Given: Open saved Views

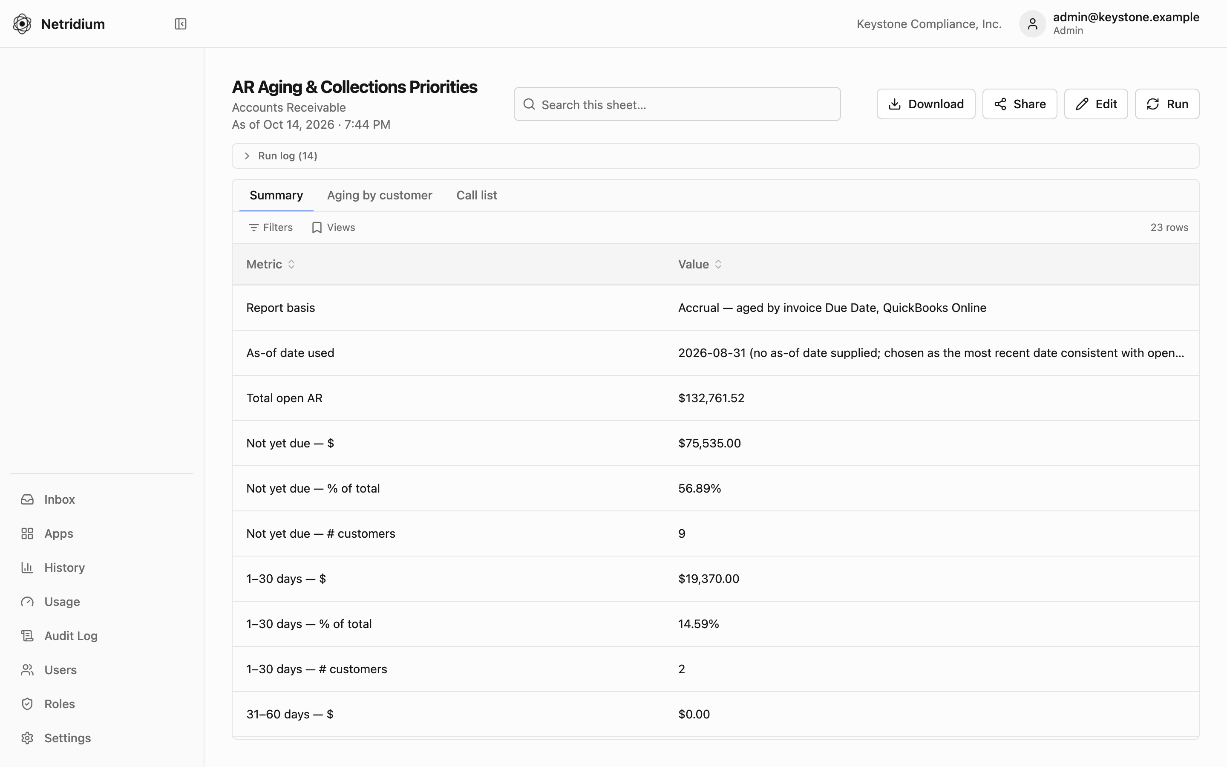Looking at the screenshot, I should (334, 228).
